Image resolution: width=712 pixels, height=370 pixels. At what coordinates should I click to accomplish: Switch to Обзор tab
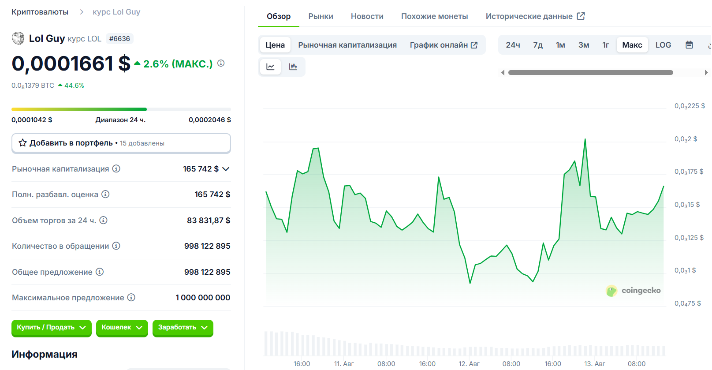click(279, 16)
